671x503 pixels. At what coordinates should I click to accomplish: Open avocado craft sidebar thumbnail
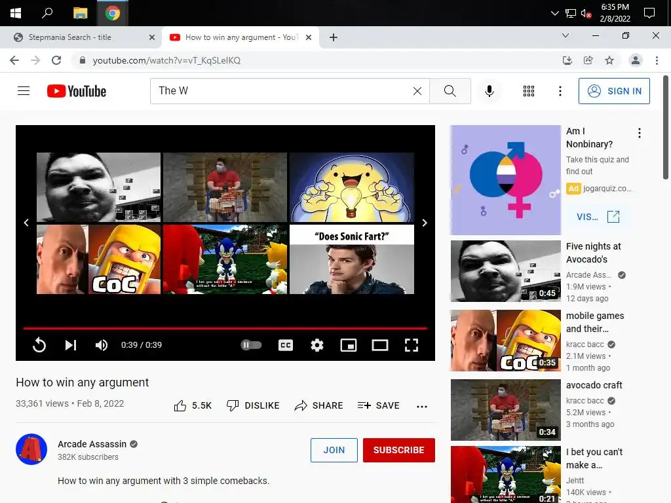[x=505, y=410]
